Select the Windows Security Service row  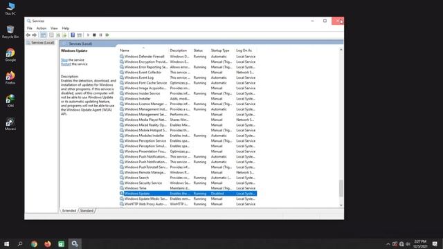[x=188, y=183]
